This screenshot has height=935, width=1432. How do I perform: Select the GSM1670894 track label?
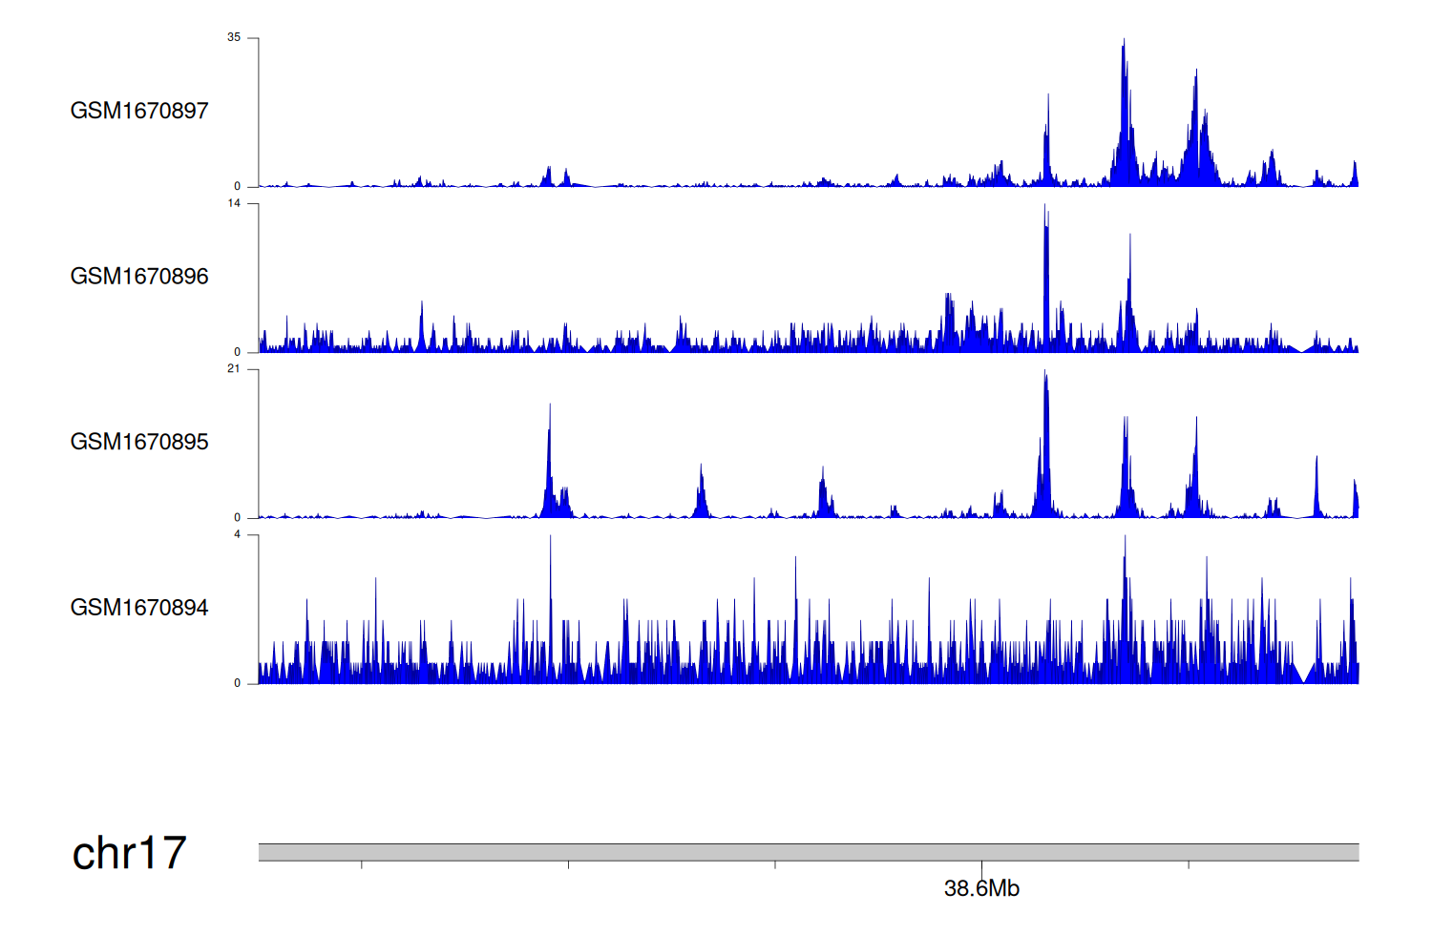pos(139,608)
